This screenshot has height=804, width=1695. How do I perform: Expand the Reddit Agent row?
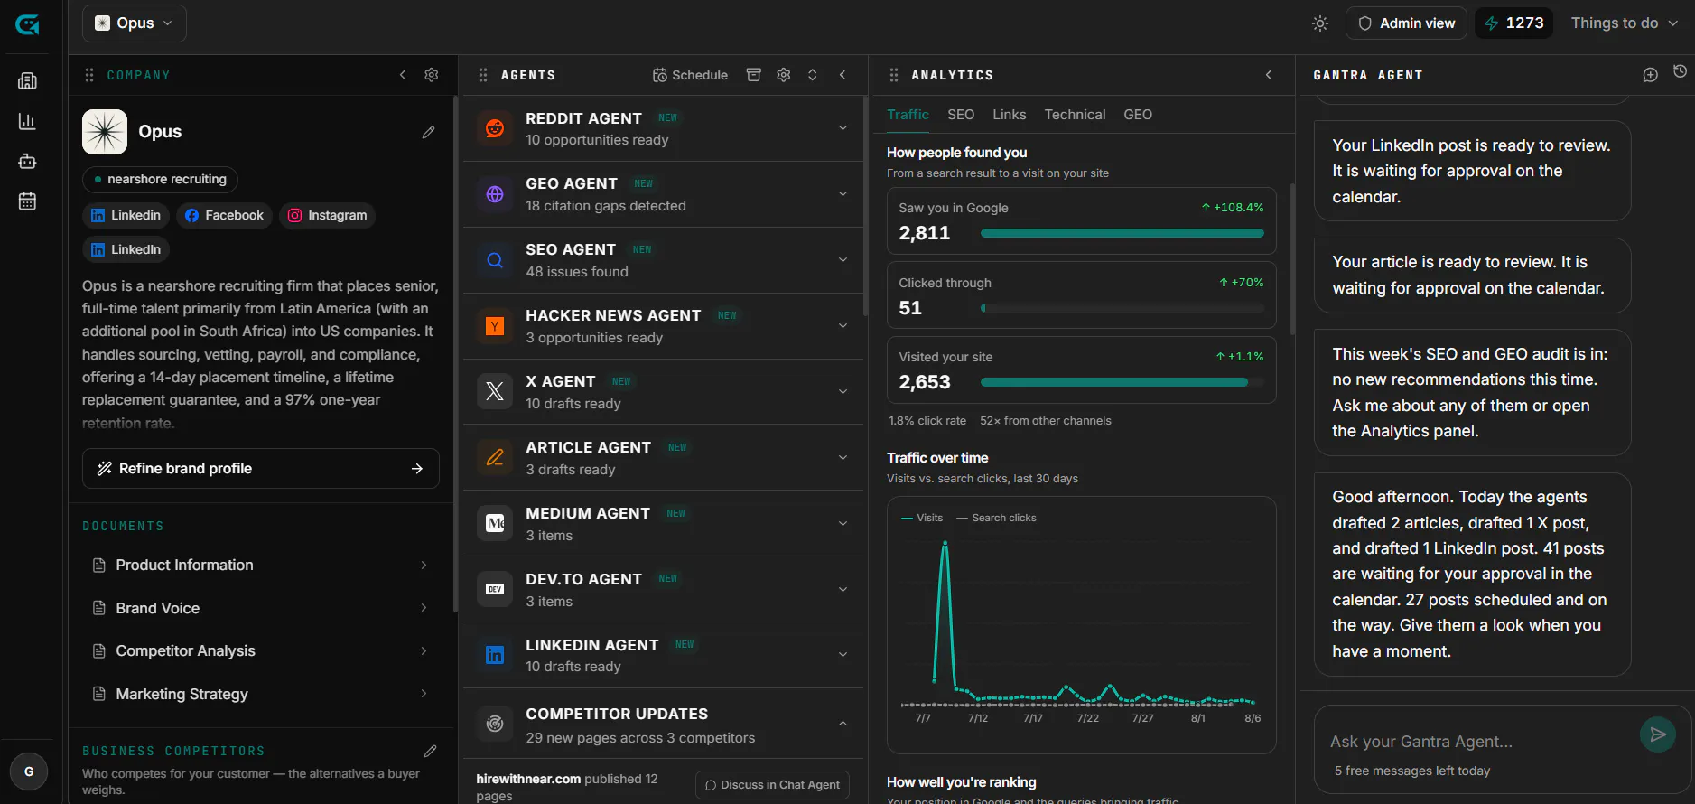[843, 128]
